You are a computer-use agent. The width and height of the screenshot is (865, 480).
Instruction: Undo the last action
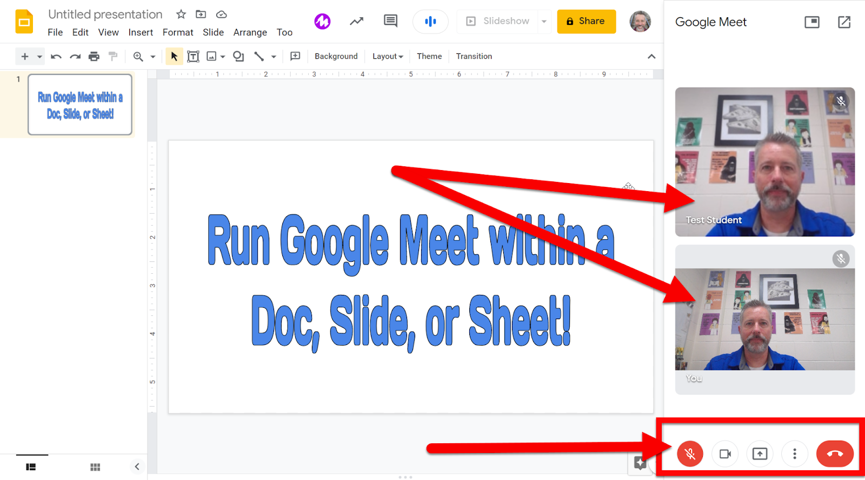[x=56, y=56]
